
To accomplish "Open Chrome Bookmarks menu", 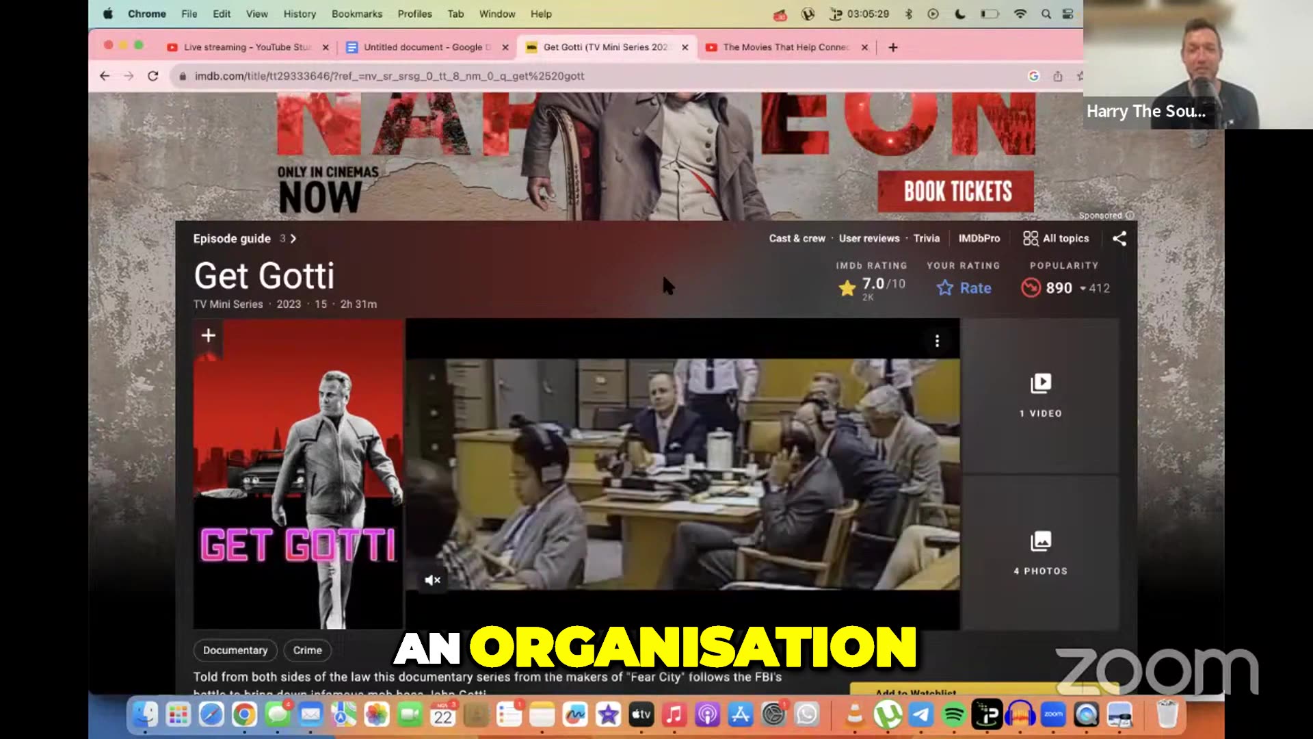I will [356, 14].
